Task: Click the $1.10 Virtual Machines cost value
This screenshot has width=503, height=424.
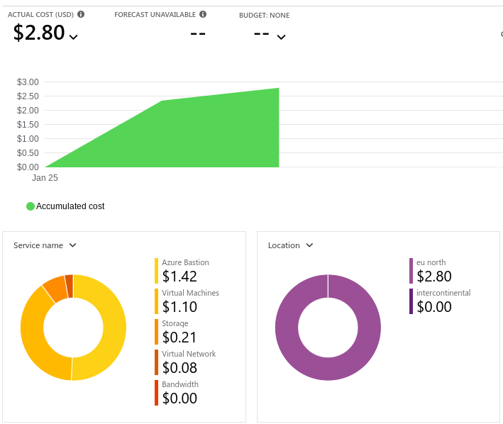Action: click(x=179, y=307)
